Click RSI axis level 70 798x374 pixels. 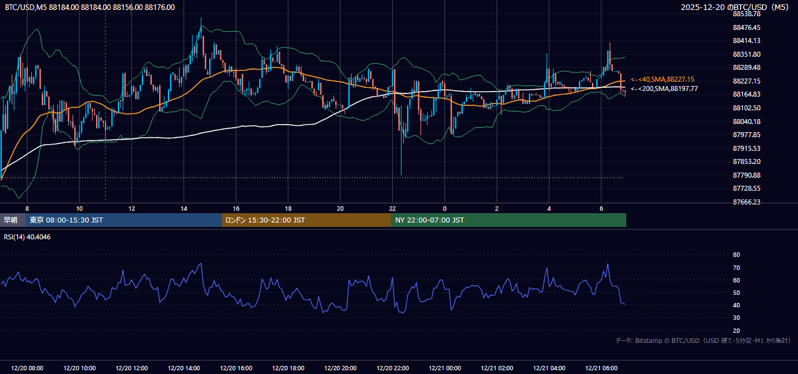[736, 267]
